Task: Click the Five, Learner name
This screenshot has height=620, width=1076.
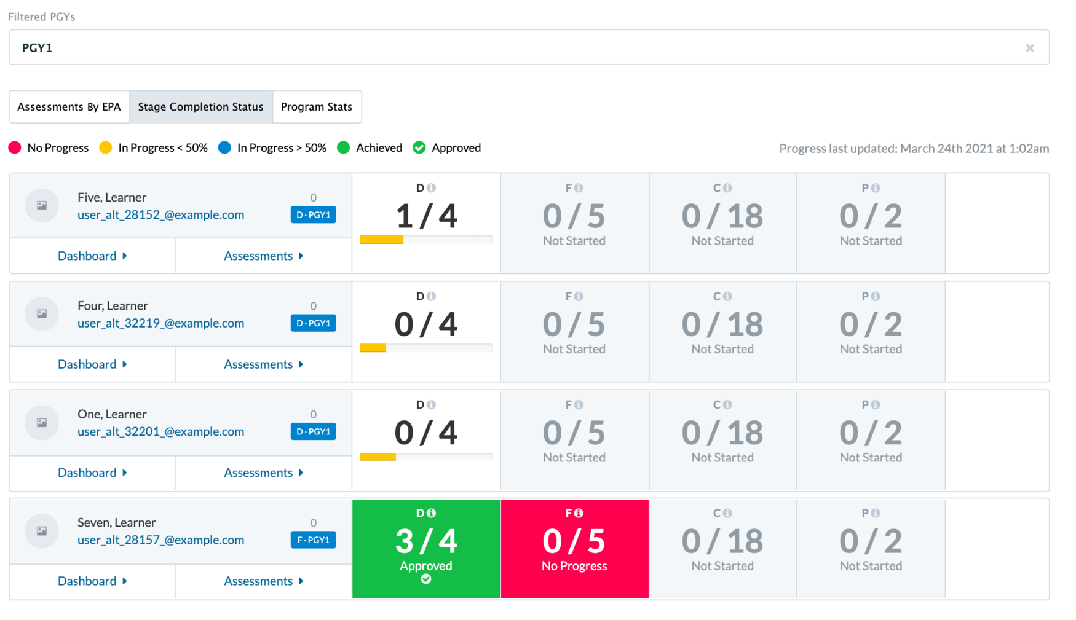Action: pyautogui.click(x=112, y=197)
